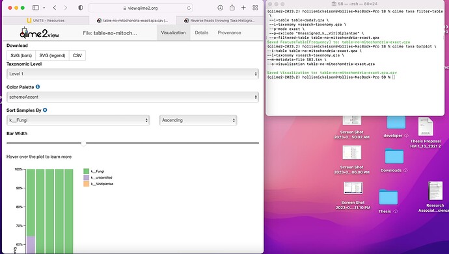Select Thesis Proposal DOCX file icon

(426, 126)
